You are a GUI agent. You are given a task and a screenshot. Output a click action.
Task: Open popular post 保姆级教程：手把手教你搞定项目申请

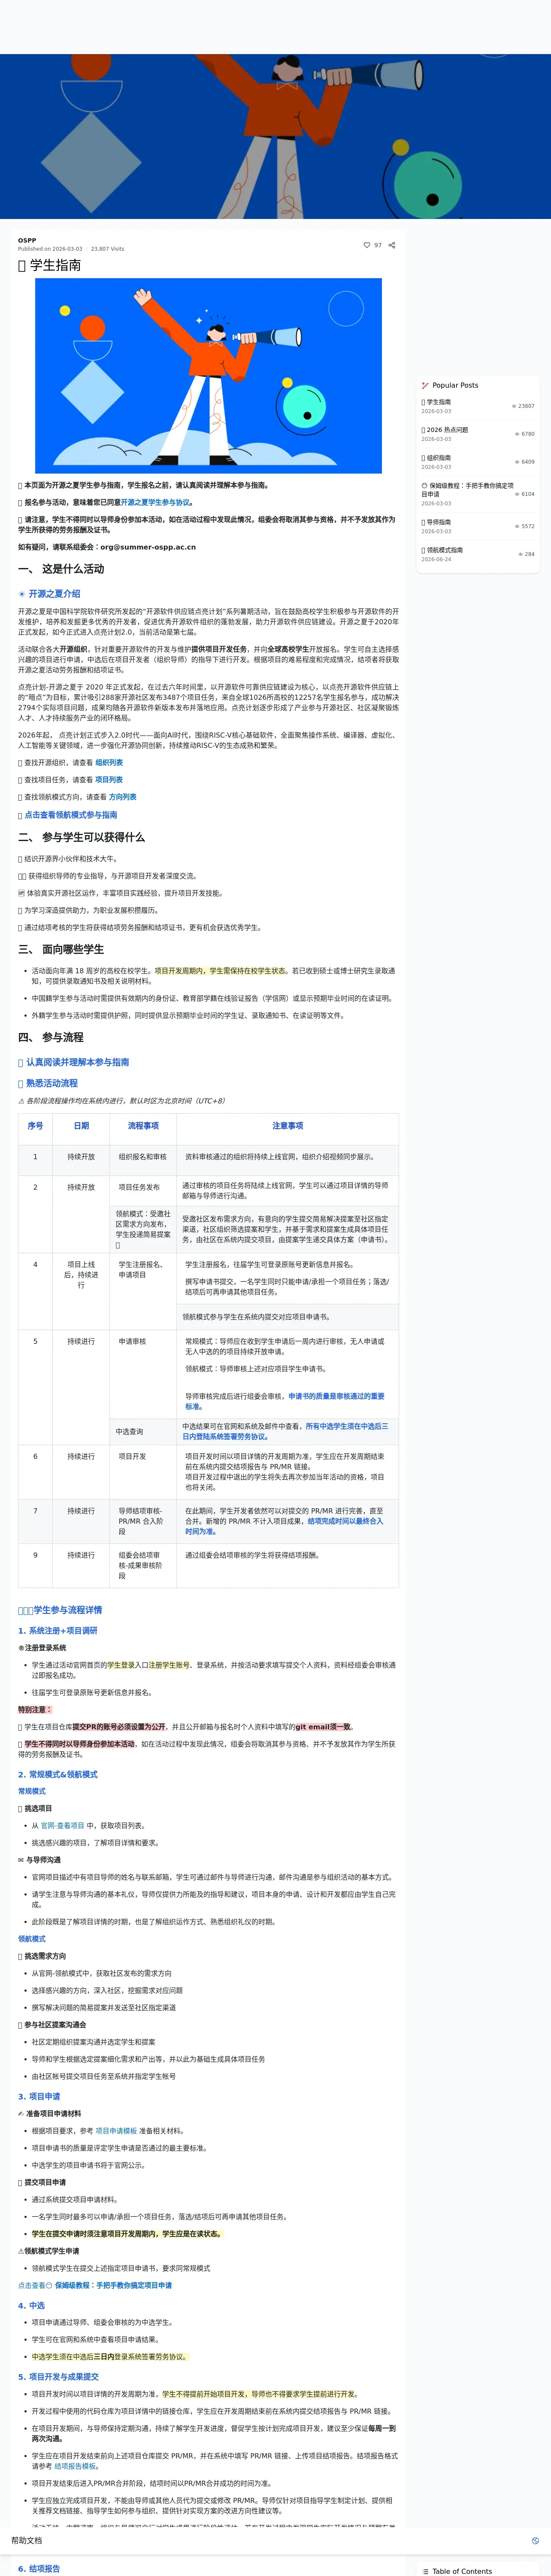tap(467, 490)
